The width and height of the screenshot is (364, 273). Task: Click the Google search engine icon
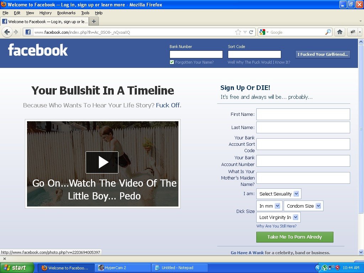[262, 32]
